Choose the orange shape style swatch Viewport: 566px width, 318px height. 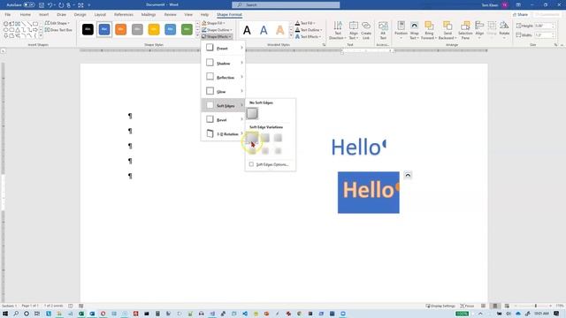[x=120, y=29]
